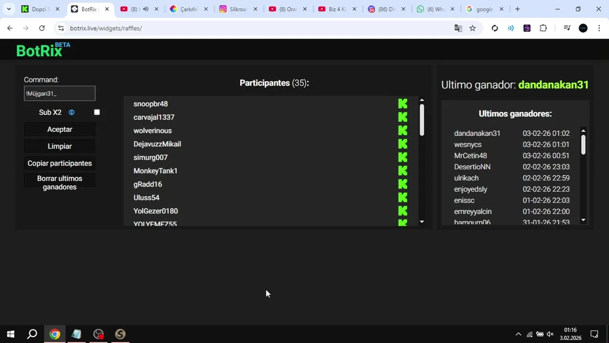
Task: Click the Kick icon beside Uluss54
Action: click(403, 197)
